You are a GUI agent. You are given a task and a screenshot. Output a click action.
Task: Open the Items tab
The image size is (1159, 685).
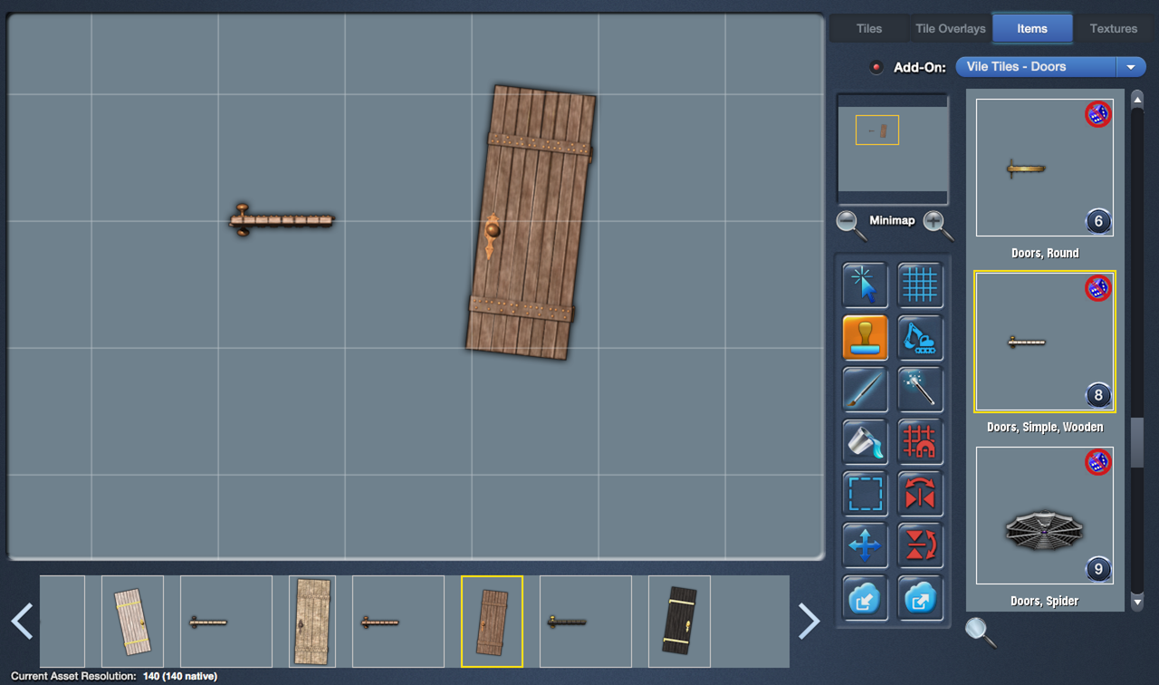point(1032,28)
